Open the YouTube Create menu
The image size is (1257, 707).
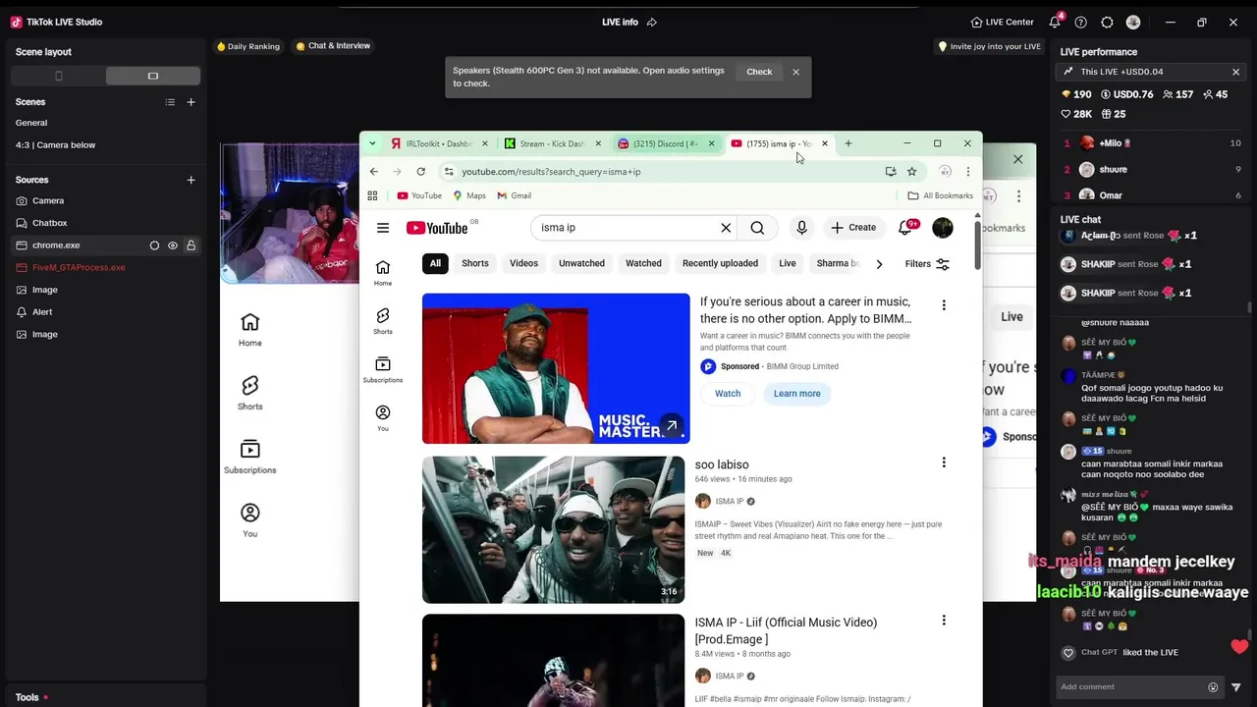coord(852,228)
